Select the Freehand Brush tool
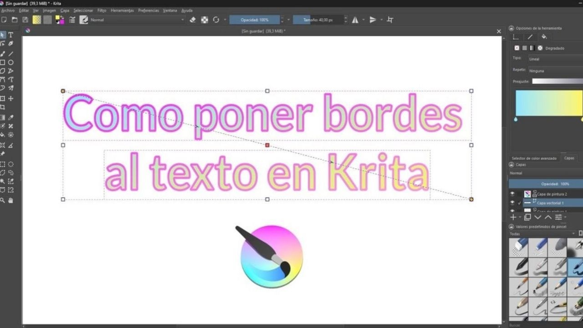This screenshot has height=328, width=583. pos(3,54)
